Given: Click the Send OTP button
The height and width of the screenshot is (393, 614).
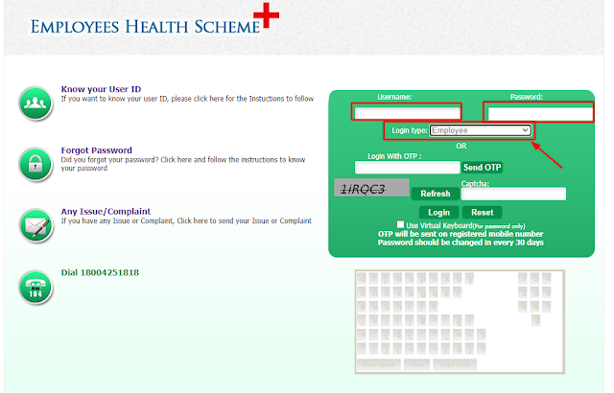Looking at the screenshot, I should pos(482,168).
